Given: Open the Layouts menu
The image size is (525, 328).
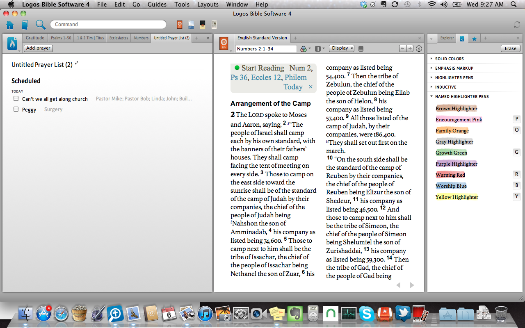Looking at the screenshot, I should 208,5.
